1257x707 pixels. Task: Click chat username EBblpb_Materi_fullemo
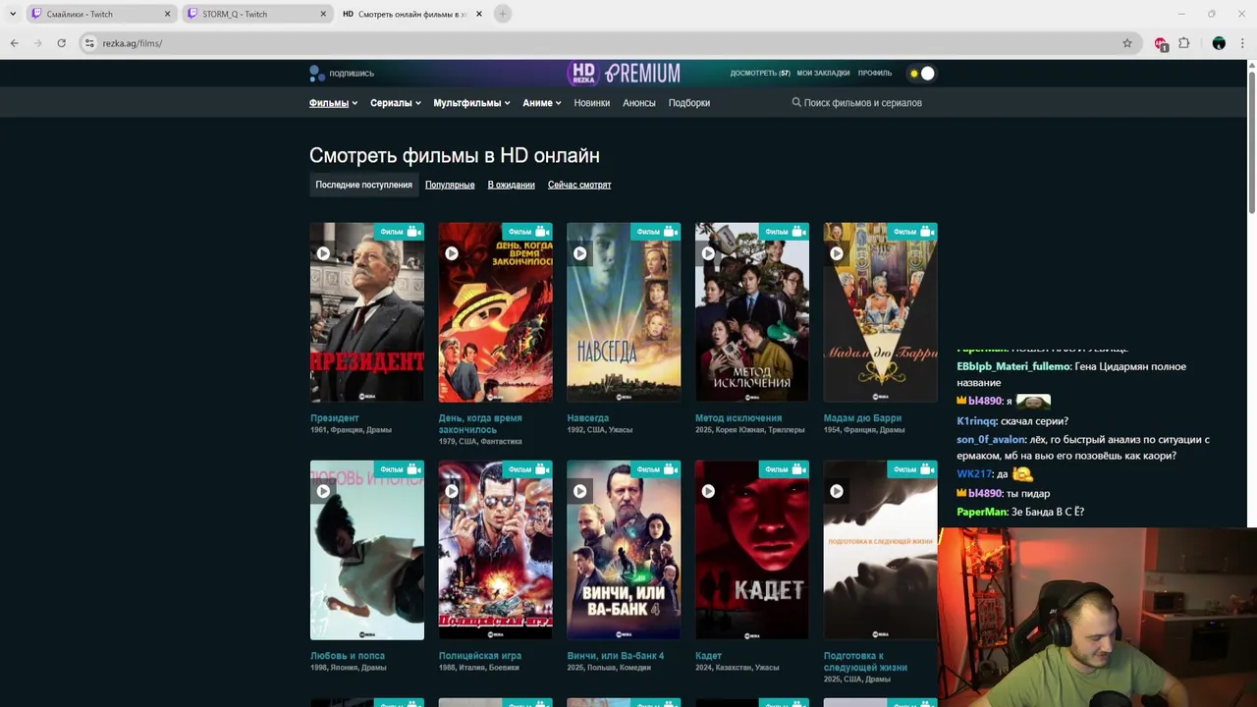pos(1013,366)
